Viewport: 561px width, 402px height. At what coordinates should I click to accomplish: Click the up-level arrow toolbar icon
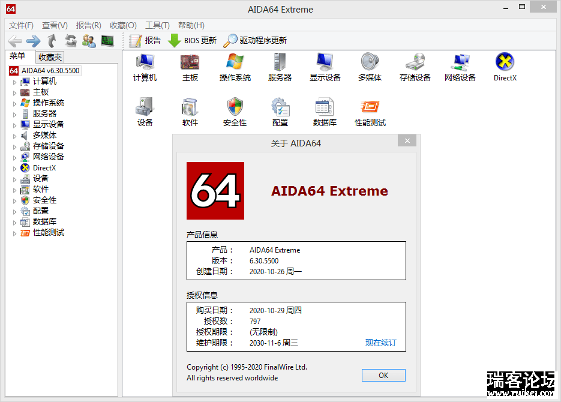pos(52,41)
